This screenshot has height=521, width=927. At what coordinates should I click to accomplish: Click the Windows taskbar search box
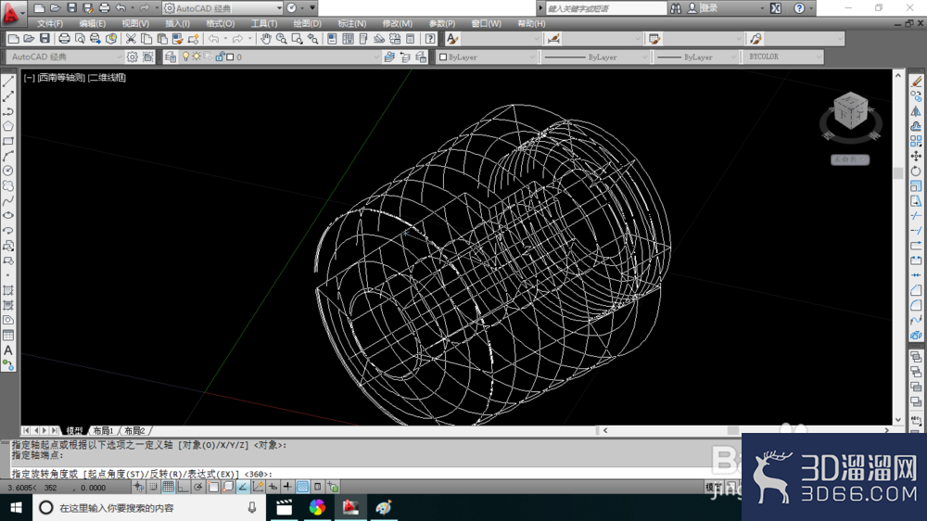click(147, 507)
